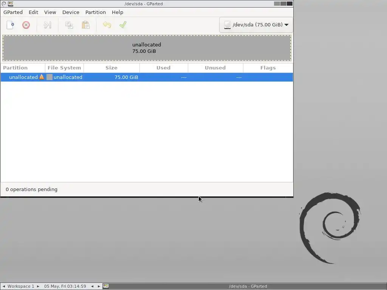Click the Paste partition clipboard icon
Screen dimensions: 387x290
tap(86, 25)
